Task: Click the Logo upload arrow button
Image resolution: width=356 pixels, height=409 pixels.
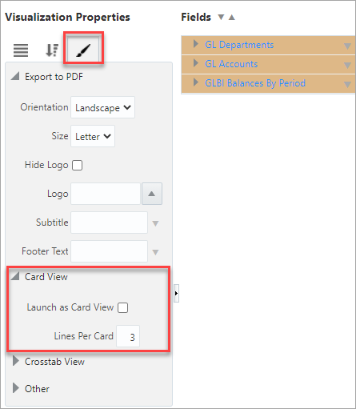Action: tap(152, 194)
